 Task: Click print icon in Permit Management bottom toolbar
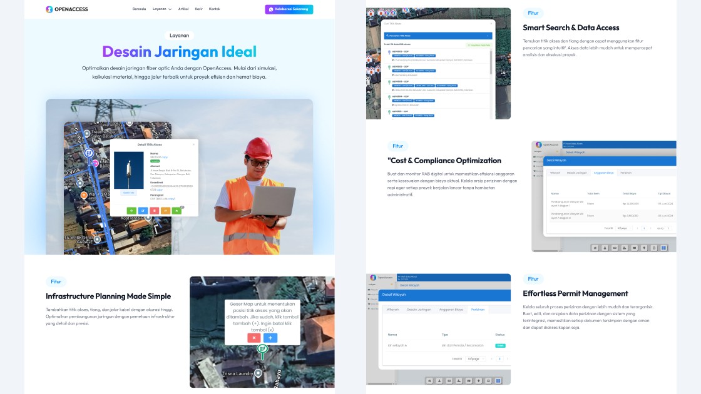tap(488, 381)
